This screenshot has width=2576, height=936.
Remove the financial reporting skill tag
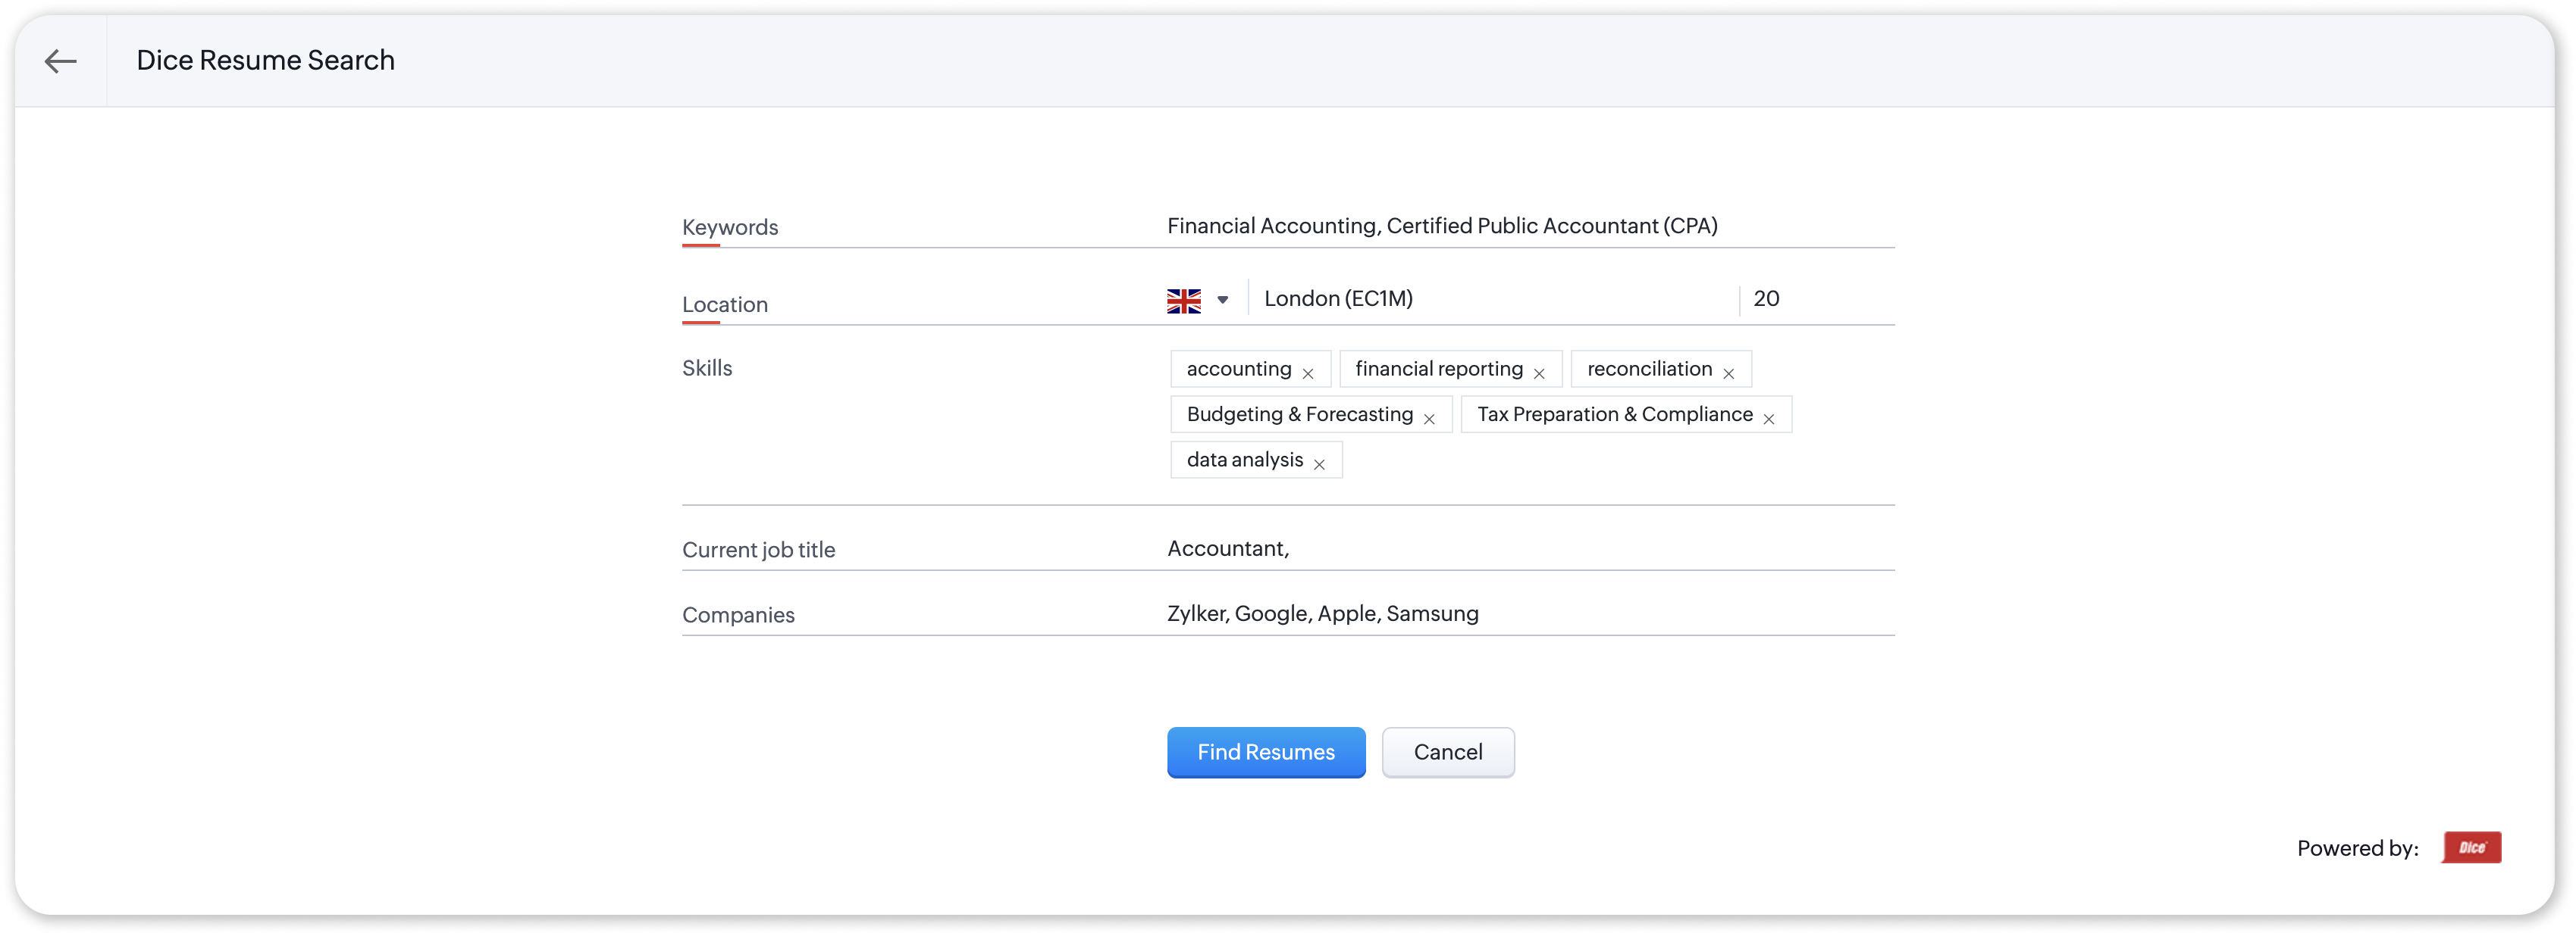pos(1538,373)
